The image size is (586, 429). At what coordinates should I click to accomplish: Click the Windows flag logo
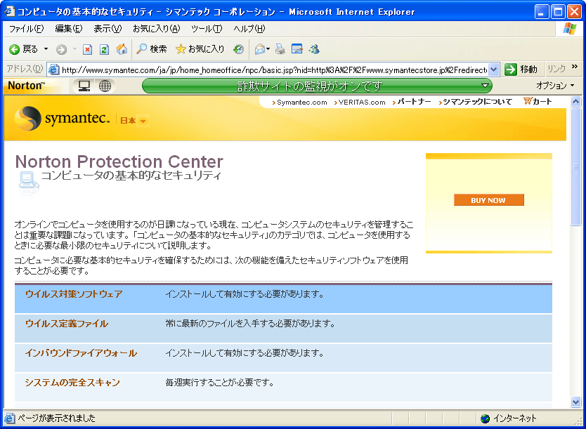point(570,28)
